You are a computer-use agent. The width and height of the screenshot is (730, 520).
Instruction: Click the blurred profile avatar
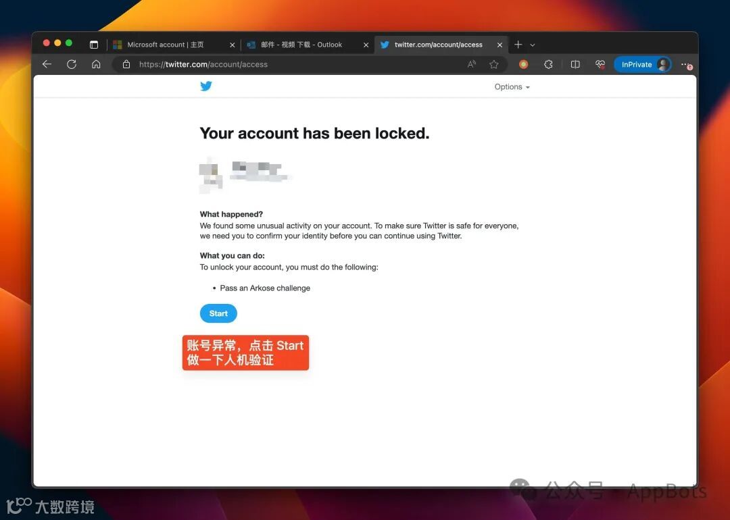tap(210, 175)
